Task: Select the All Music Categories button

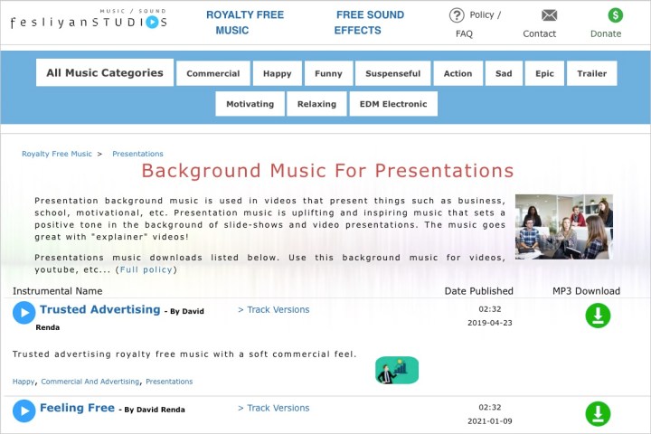Action: [x=105, y=73]
